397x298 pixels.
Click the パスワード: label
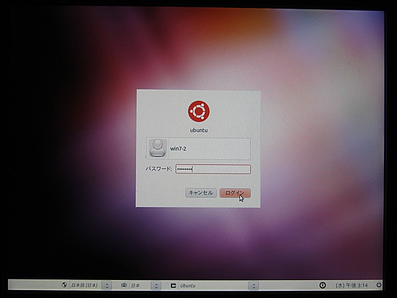(159, 169)
